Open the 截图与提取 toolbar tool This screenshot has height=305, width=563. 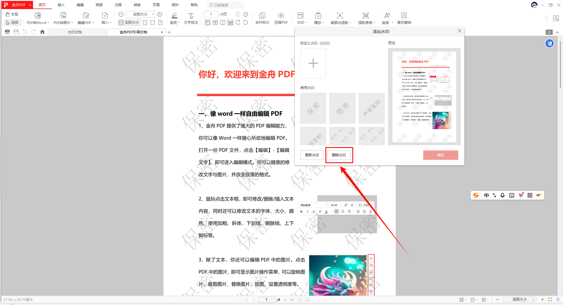(x=341, y=18)
